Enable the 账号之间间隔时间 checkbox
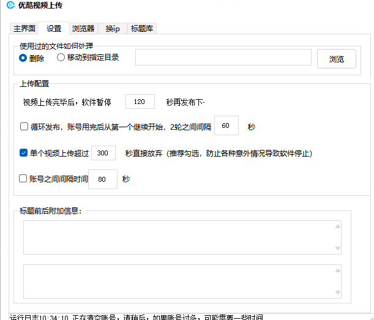374x320 pixels. [23, 179]
